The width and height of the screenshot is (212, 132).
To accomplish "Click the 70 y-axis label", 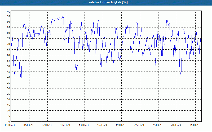I will tap(8, 44).
